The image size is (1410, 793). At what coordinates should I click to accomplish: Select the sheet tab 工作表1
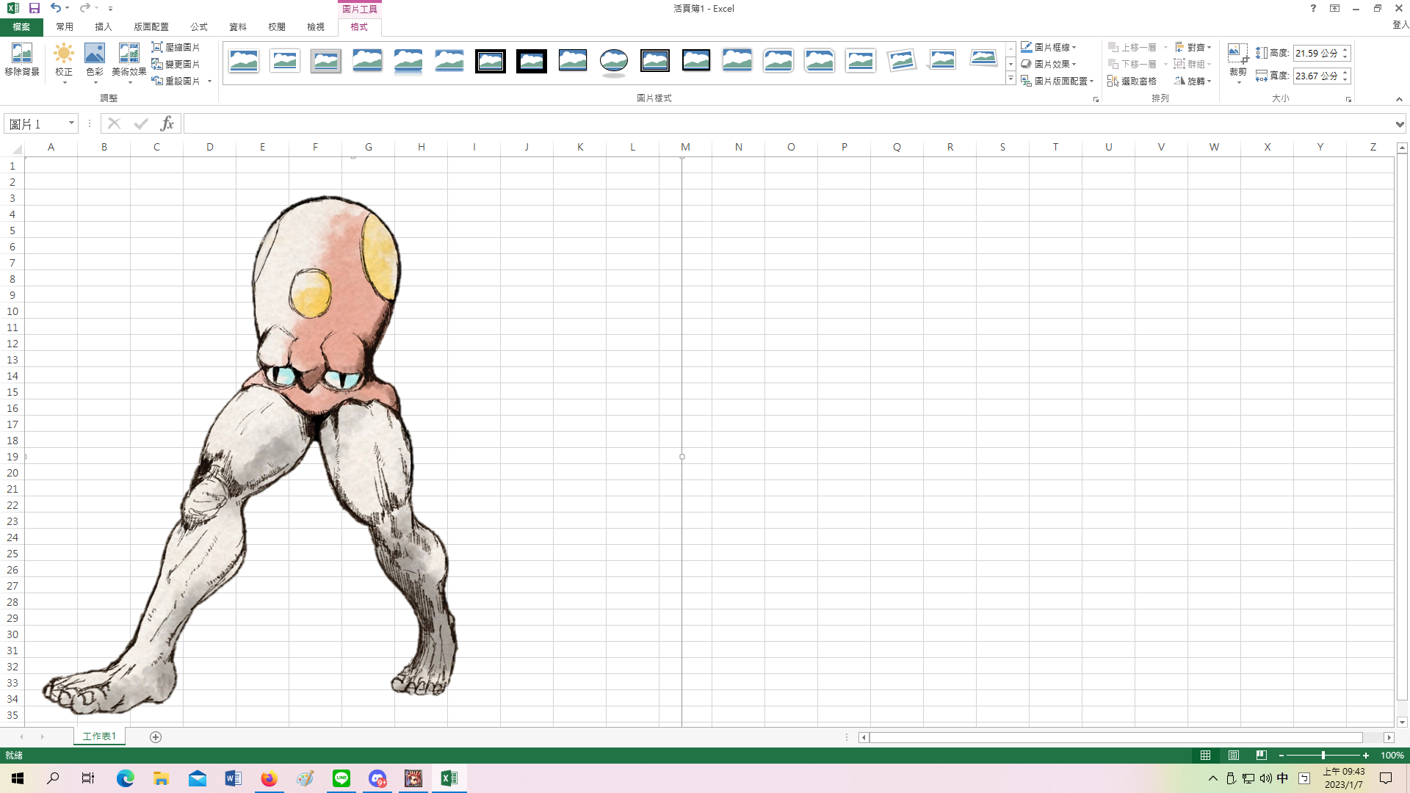pos(99,736)
